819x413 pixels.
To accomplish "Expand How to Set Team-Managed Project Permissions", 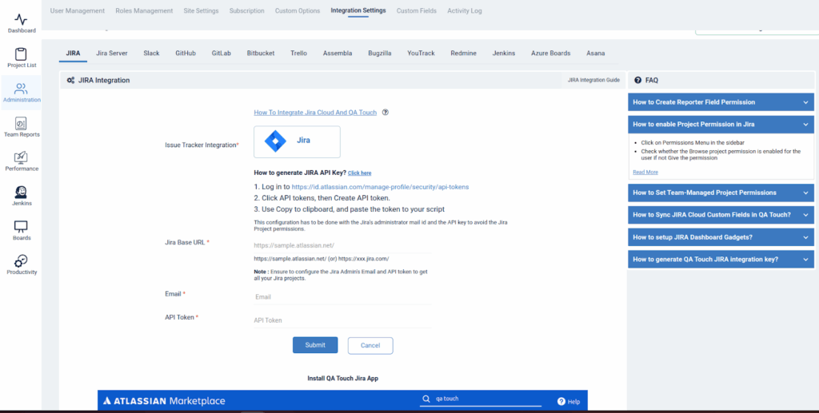I will coord(721,193).
